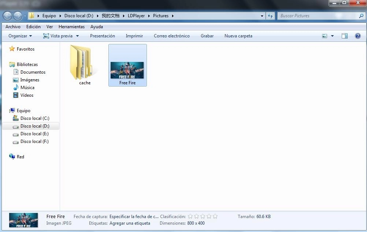Go back with the Back arrow button
The width and height of the screenshot is (367, 232).
[7, 16]
